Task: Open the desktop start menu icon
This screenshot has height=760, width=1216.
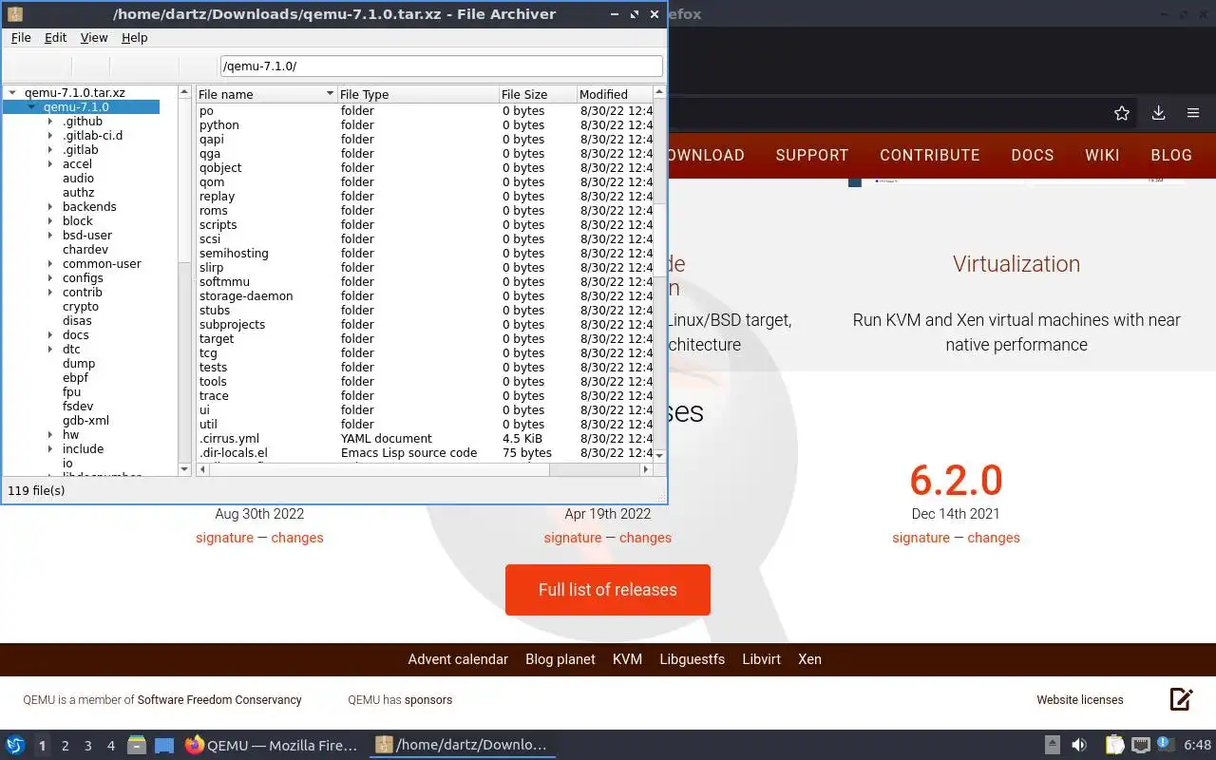Action: pyautogui.click(x=15, y=745)
